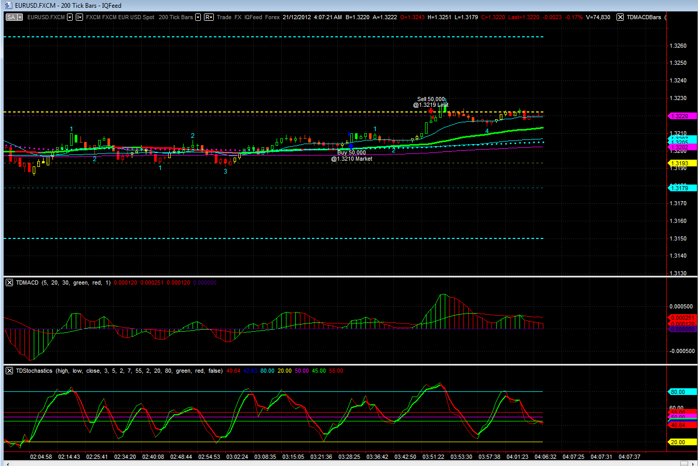Click the 1.3150 price axis label
This screenshot has height=466, width=698.
point(678,238)
